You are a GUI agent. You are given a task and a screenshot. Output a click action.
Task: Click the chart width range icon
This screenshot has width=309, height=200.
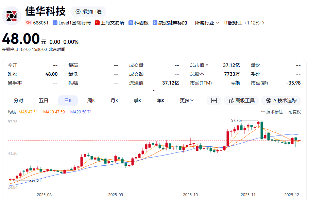coord(214,101)
